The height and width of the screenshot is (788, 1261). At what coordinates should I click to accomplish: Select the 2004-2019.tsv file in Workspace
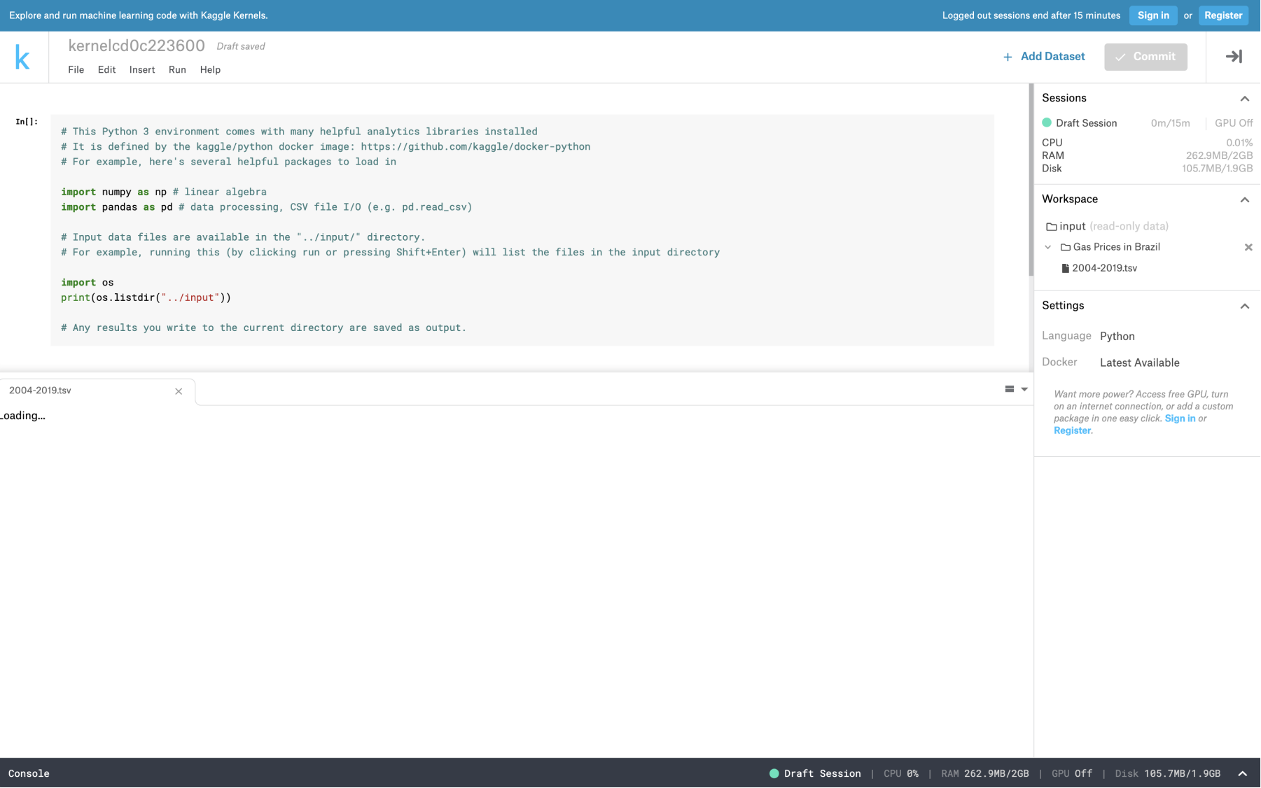click(x=1104, y=268)
